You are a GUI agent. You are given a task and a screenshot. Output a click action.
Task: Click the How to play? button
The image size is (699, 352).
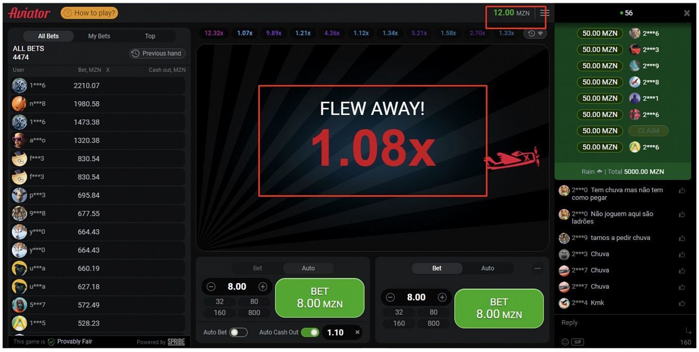(x=89, y=13)
